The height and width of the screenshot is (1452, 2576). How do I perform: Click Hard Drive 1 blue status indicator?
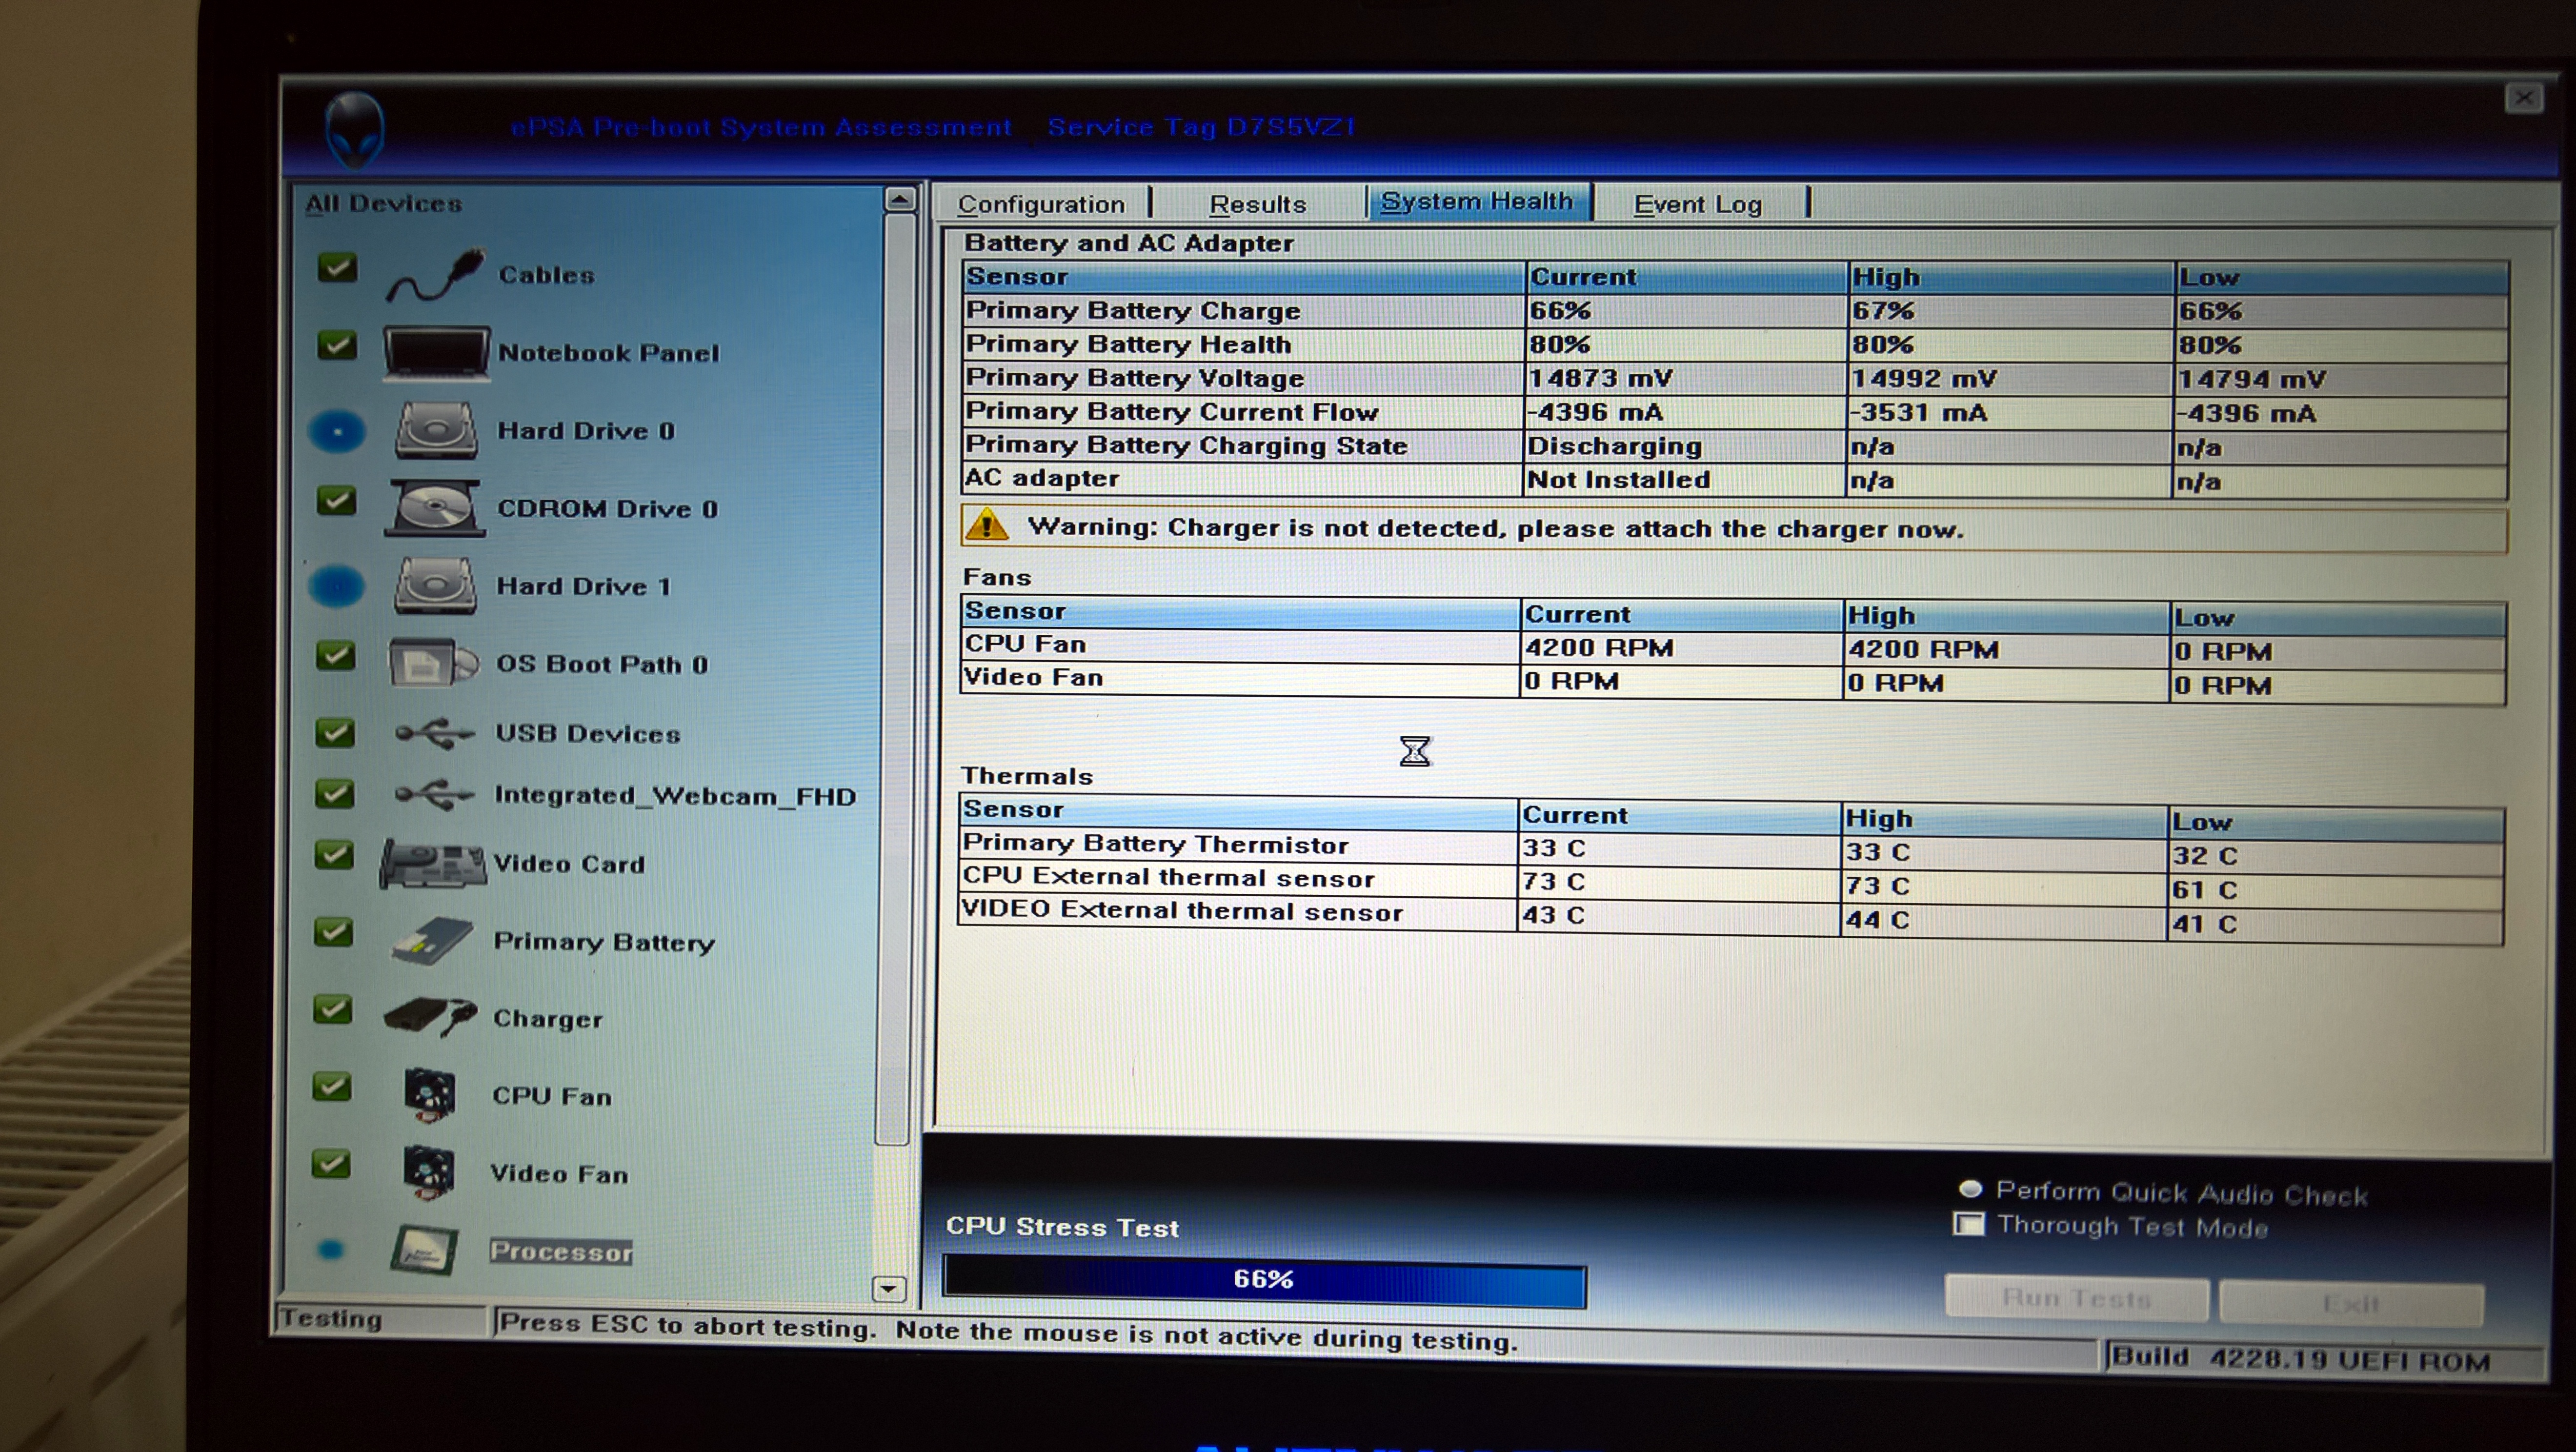[336, 586]
